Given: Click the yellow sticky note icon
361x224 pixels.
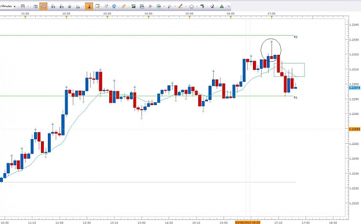Looking at the screenshot, I should click(x=98, y=6).
